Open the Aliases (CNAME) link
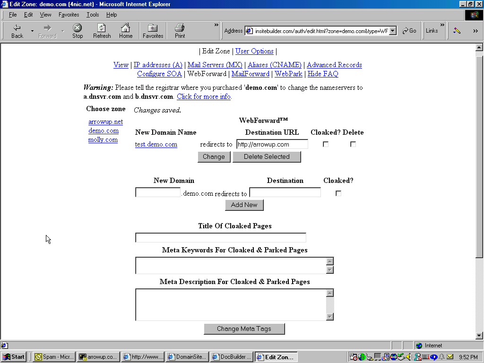Screen dimensions: 484x363 (x=275, y=65)
